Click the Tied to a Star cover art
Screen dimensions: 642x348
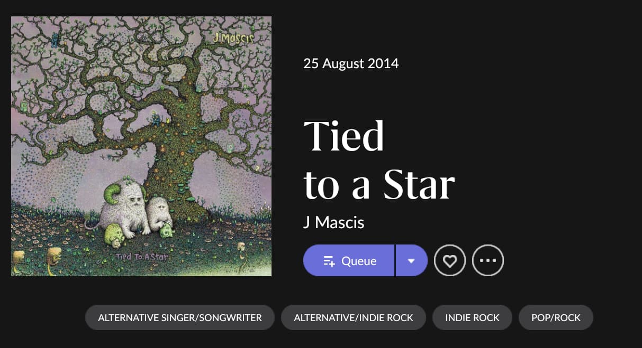(141, 146)
